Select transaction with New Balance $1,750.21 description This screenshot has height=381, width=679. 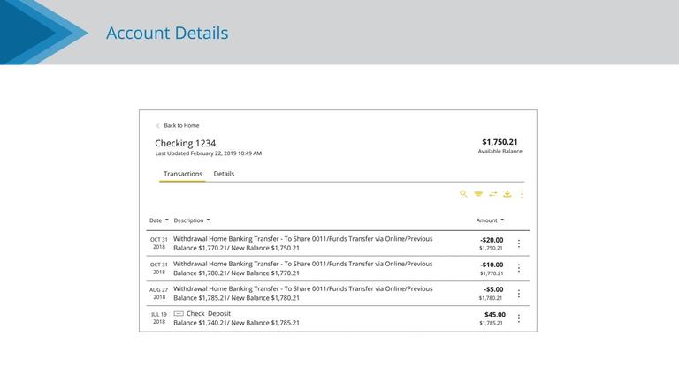click(x=302, y=243)
